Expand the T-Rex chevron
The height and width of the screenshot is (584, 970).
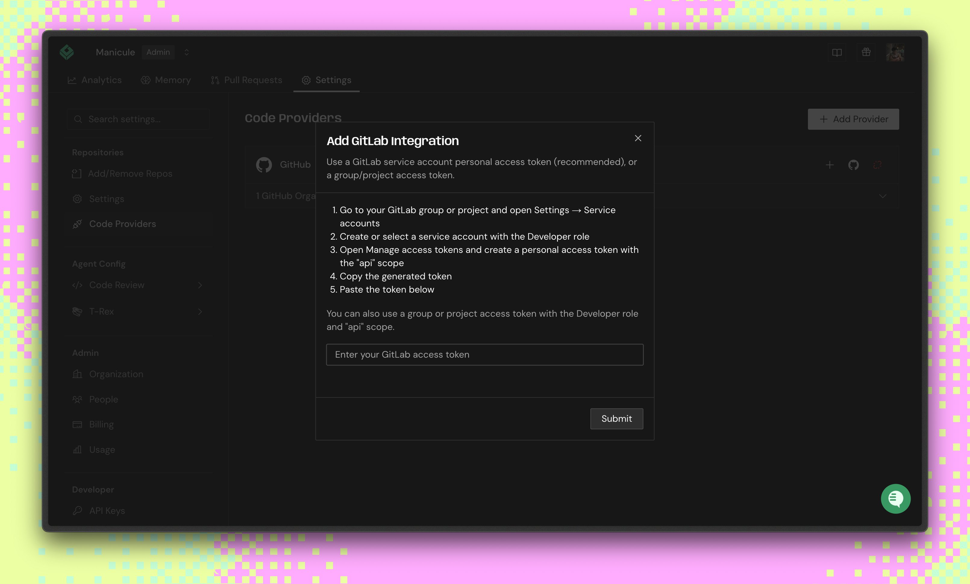click(200, 312)
